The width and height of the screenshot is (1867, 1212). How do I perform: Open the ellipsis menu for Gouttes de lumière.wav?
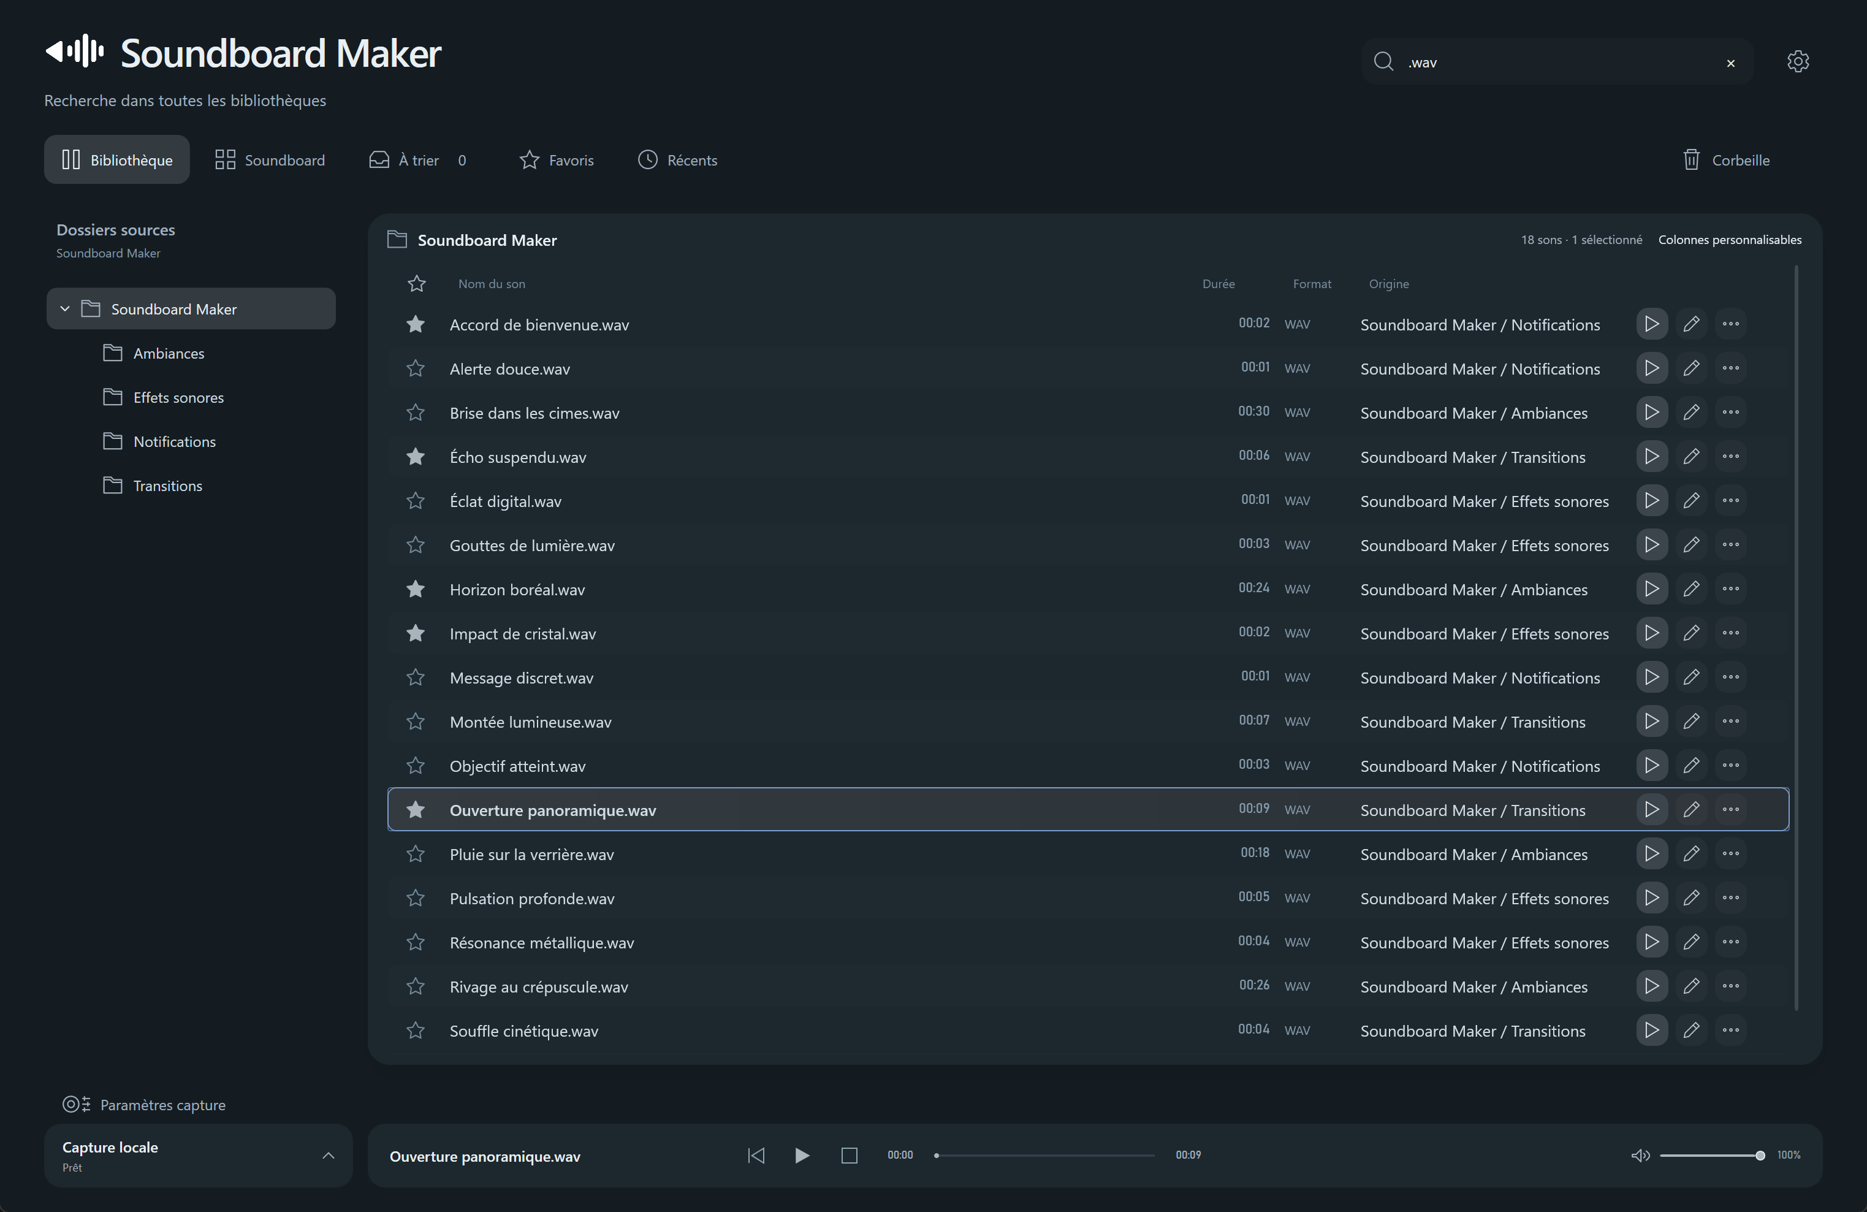(1730, 544)
